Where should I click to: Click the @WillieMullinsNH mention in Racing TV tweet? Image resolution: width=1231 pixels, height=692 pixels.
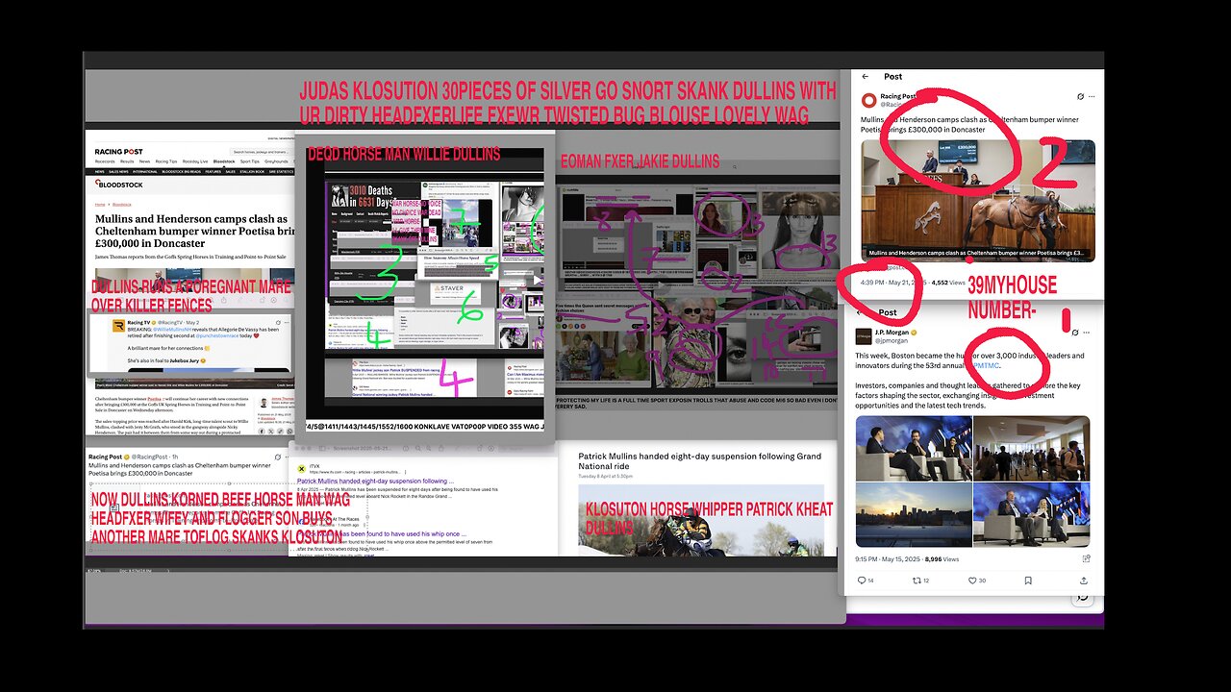(x=172, y=330)
